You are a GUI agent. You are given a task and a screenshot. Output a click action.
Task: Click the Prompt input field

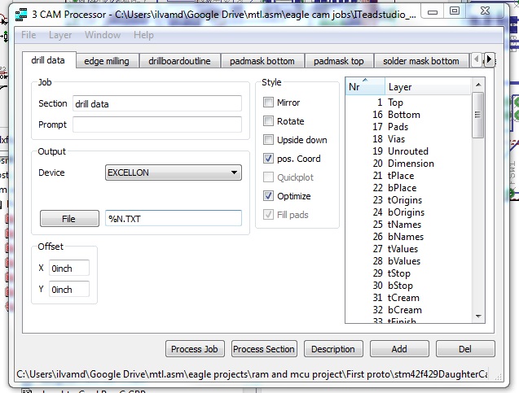(x=157, y=124)
